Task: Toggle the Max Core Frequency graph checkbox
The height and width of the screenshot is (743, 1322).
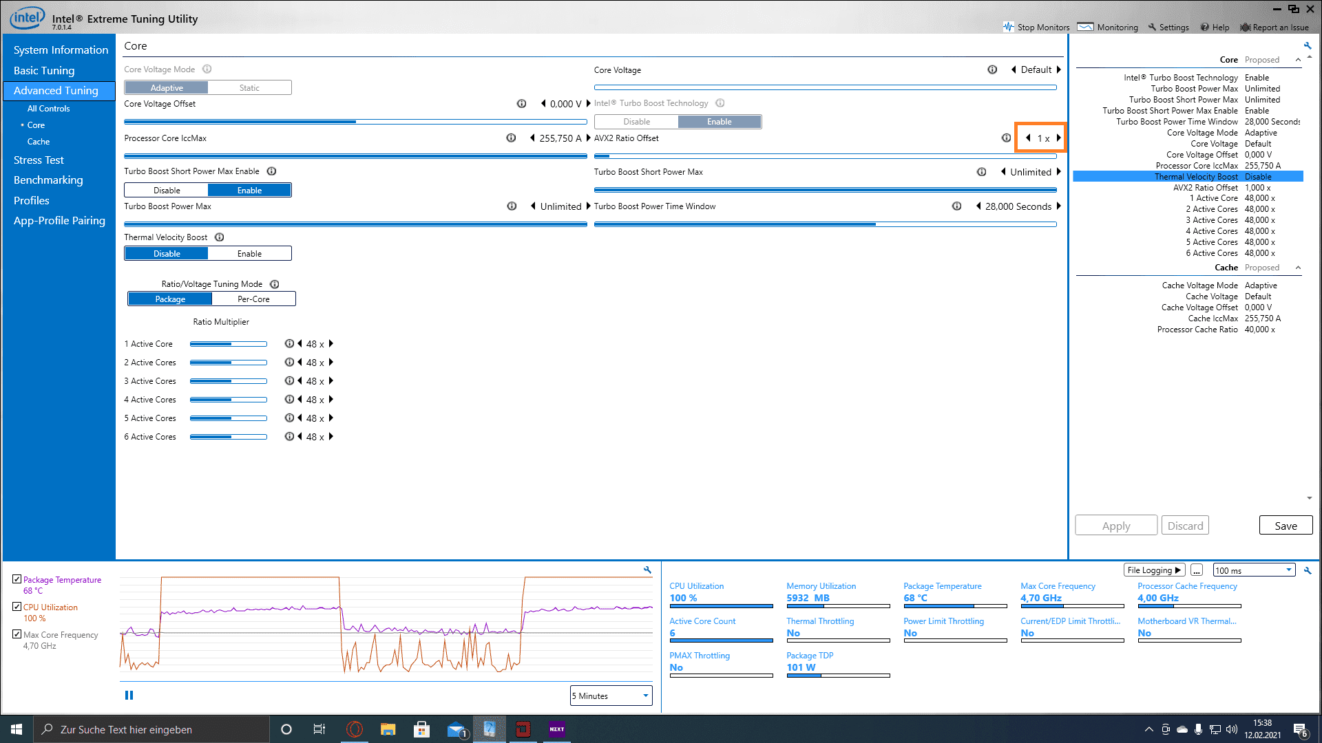Action: pos(17,634)
